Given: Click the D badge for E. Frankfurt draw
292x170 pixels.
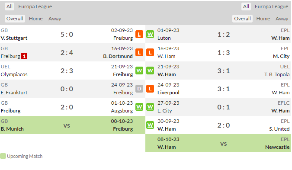Looking at the screenshot, I should click(x=139, y=89).
